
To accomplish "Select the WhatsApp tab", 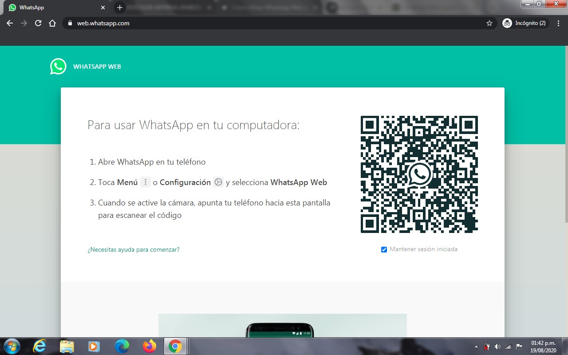I will (57, 8).
